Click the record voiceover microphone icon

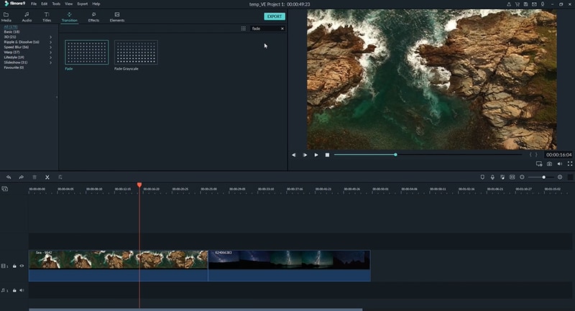pos(492,177)
